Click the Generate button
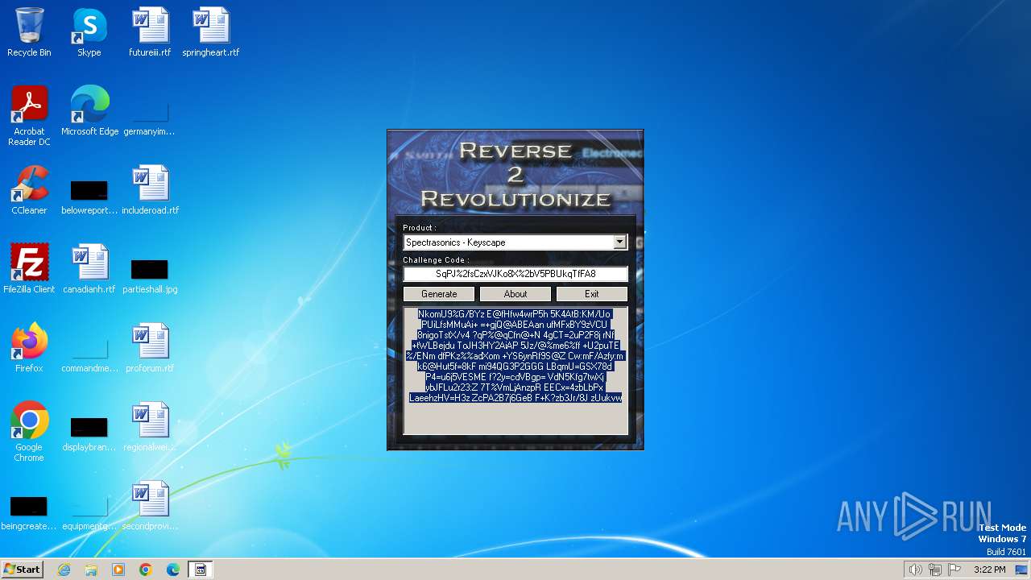This screenshot has height=580, width=1031. click(x=439, y=294)
